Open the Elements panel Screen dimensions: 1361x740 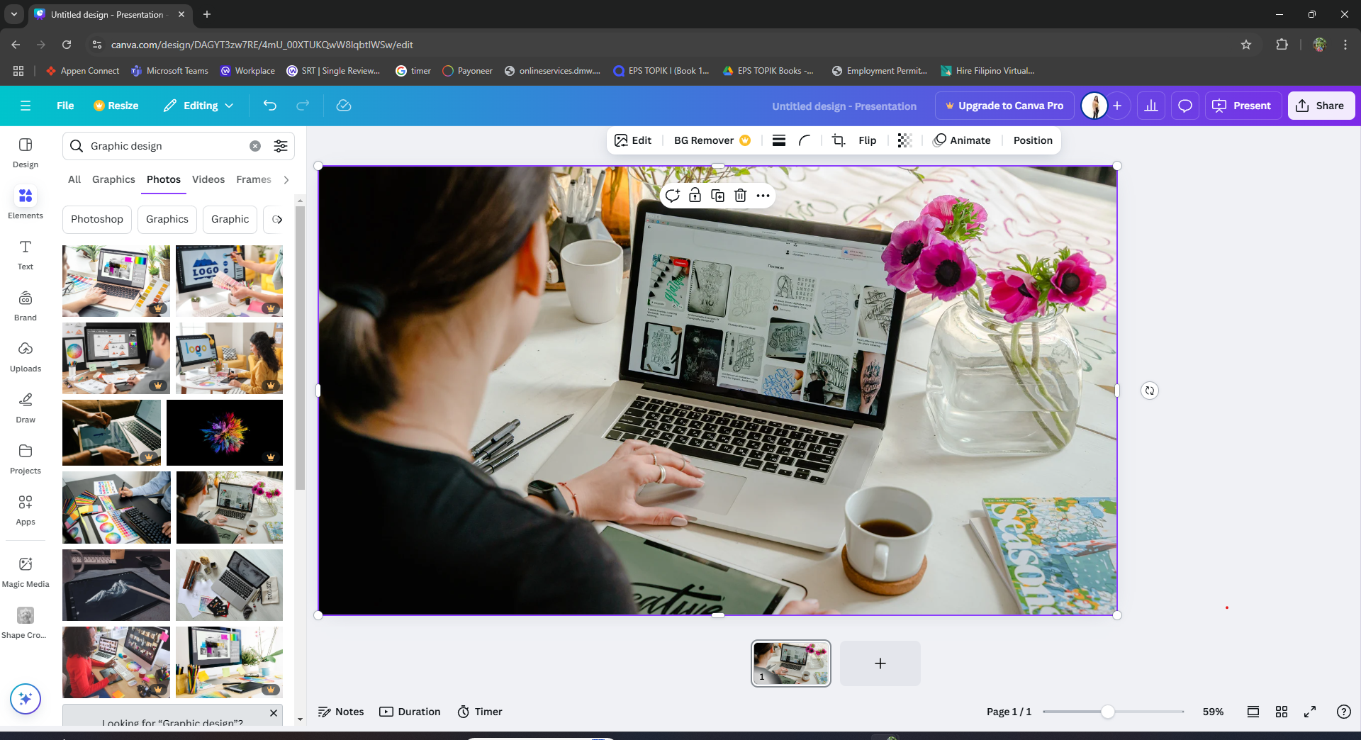(x=26, y=203)
